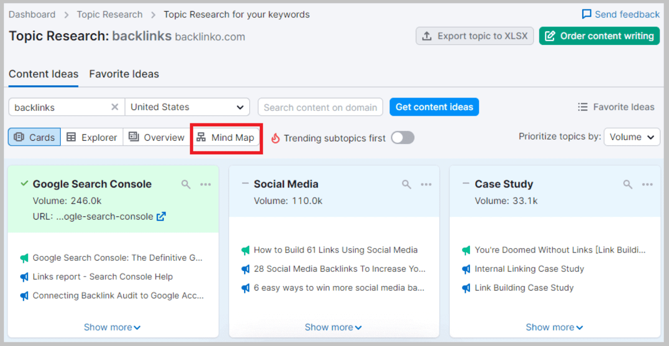Toggle the green checkmark on Google Search Console card
Viewport: 669px width, 346px height.
pos(24,183)
